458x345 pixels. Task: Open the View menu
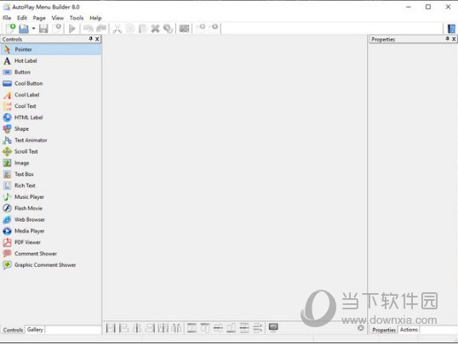[x=58, y=18]
